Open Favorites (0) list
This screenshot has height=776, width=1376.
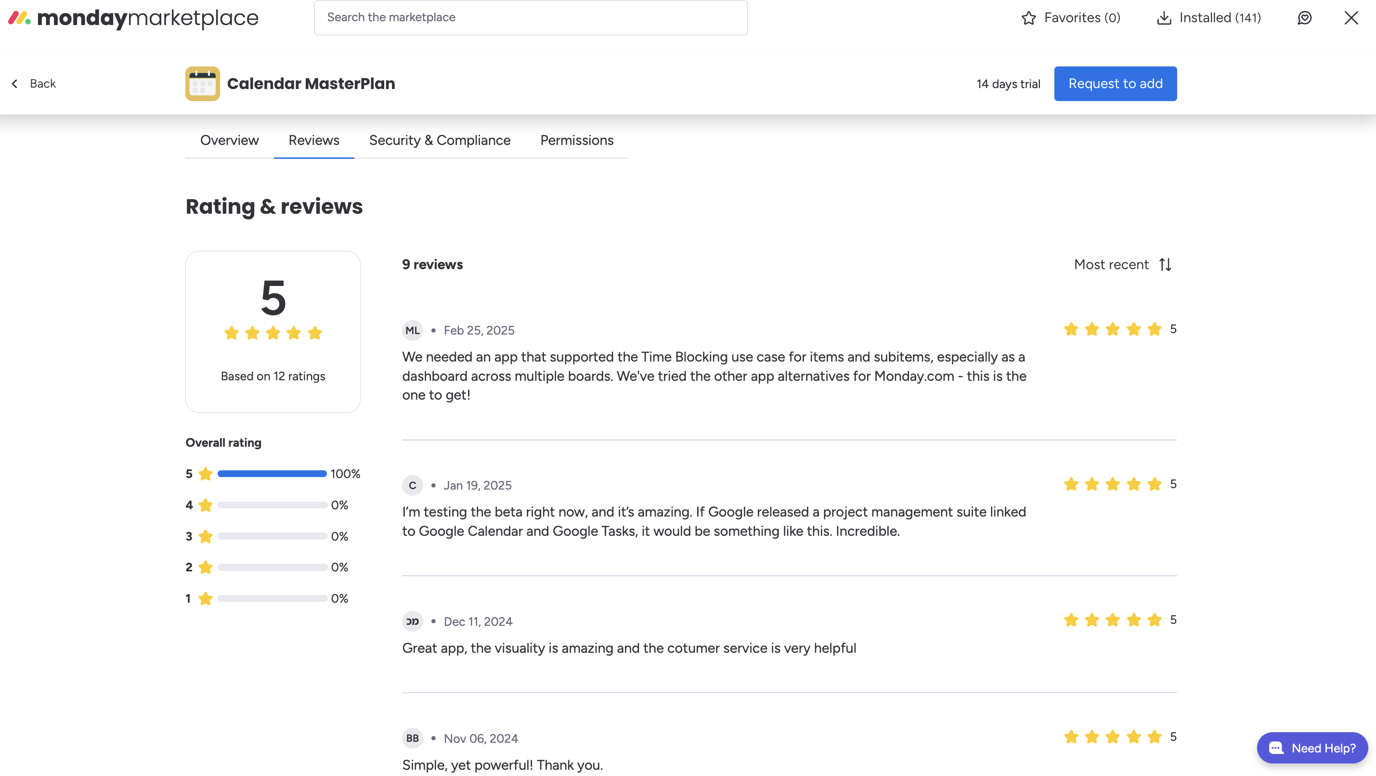coord(1070,18)
